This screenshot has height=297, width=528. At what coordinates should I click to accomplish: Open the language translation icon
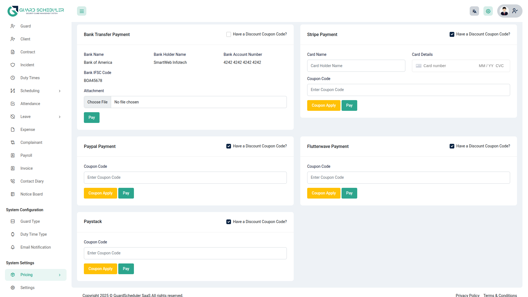[x=474, y=11]
